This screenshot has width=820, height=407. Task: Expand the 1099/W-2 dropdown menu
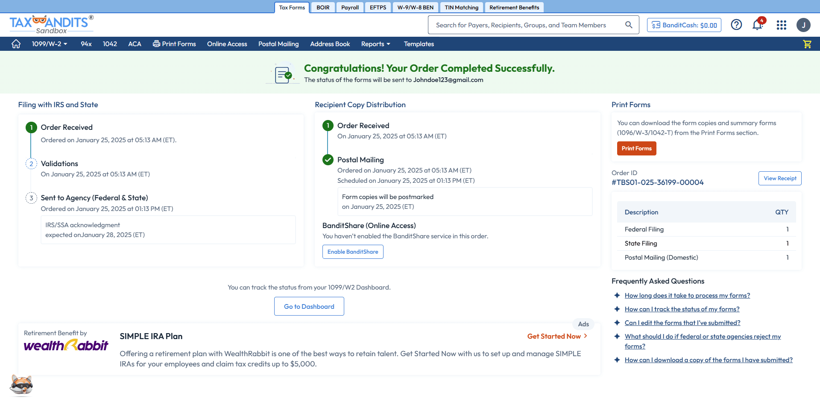pos(50,44)
